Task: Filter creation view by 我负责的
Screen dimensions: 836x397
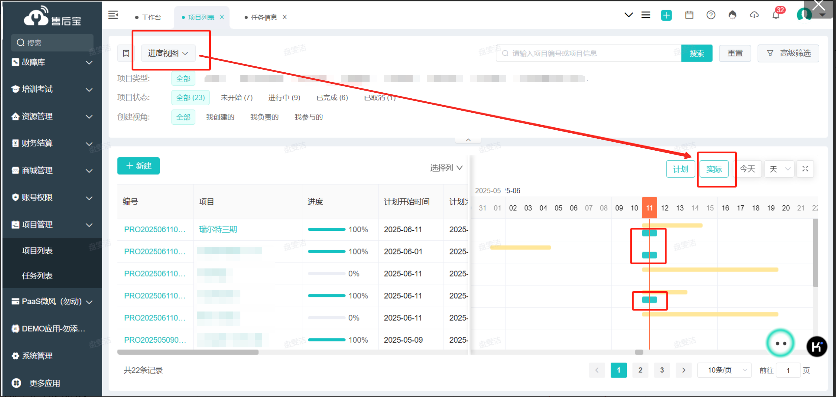Action: 264,117
